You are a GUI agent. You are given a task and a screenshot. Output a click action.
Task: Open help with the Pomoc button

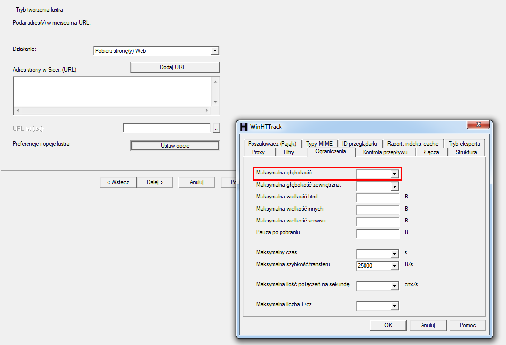[x=468, y=325]
